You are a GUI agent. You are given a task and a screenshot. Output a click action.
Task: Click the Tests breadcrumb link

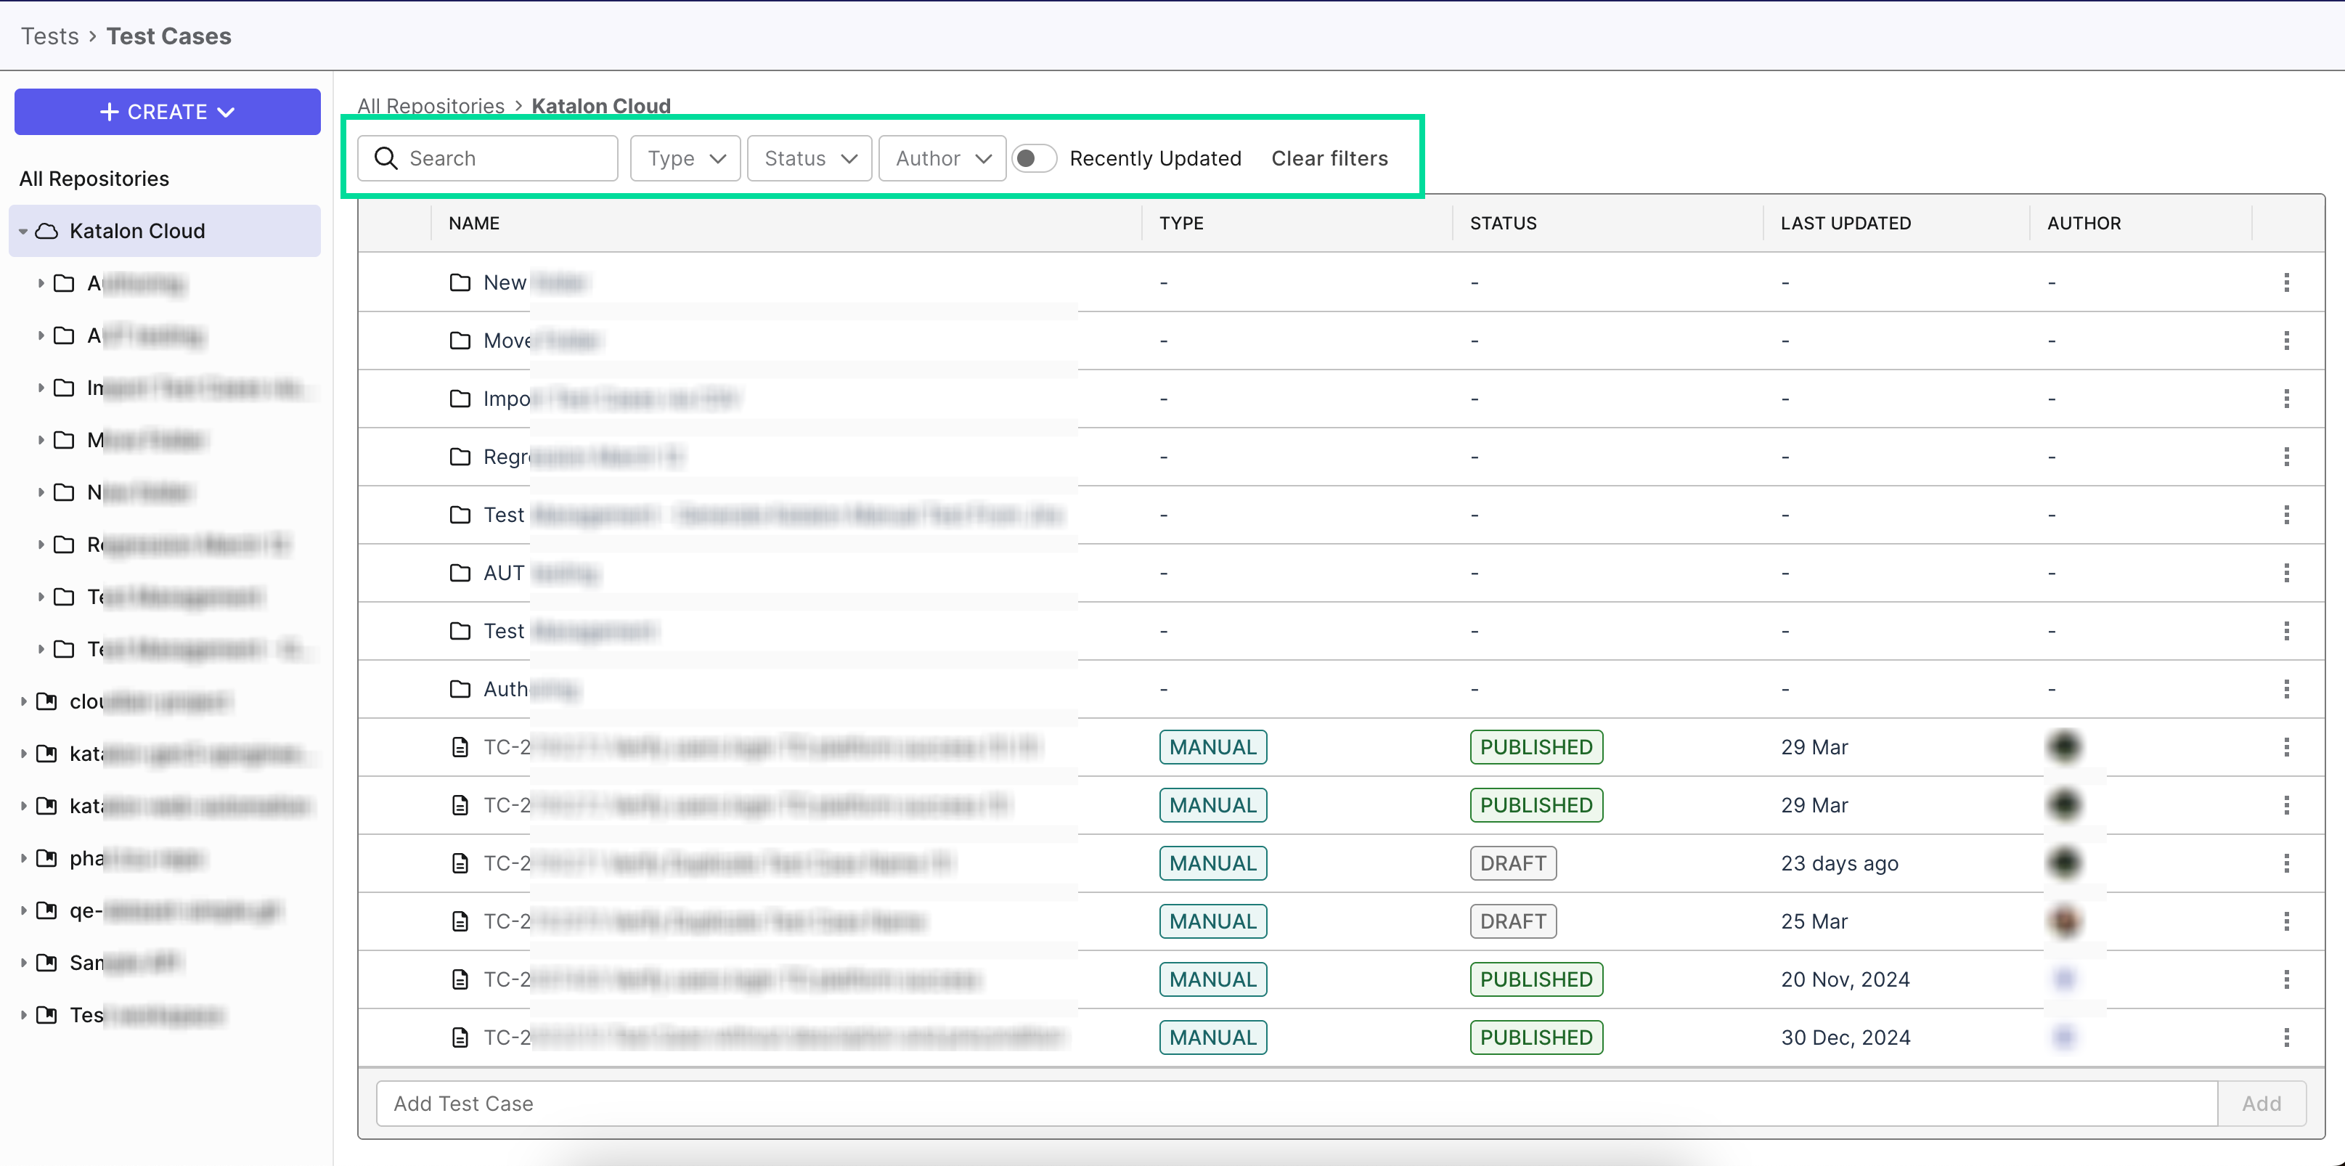coord(50,36)
